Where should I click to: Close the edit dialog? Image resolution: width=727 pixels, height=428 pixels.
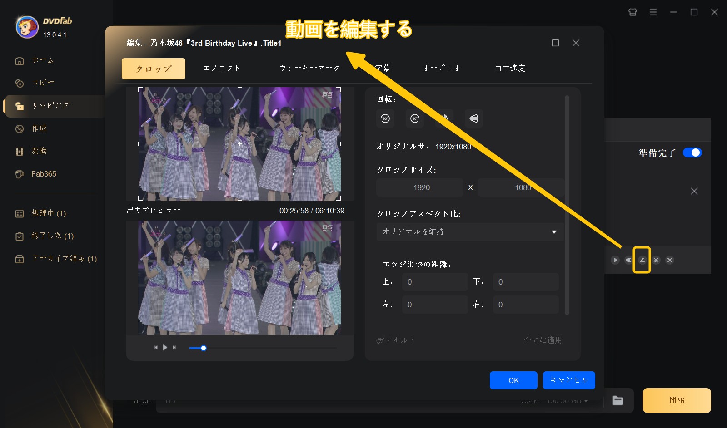(576, 43)
